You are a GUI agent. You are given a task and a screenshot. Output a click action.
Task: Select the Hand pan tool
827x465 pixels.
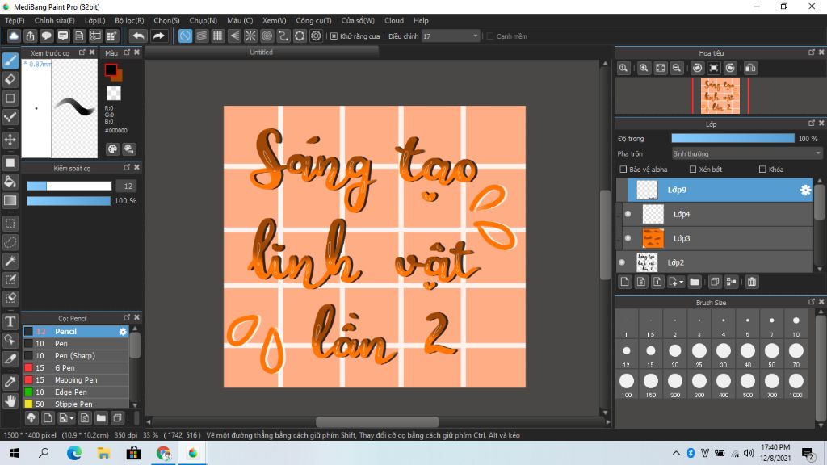click(x=10, y=400)
